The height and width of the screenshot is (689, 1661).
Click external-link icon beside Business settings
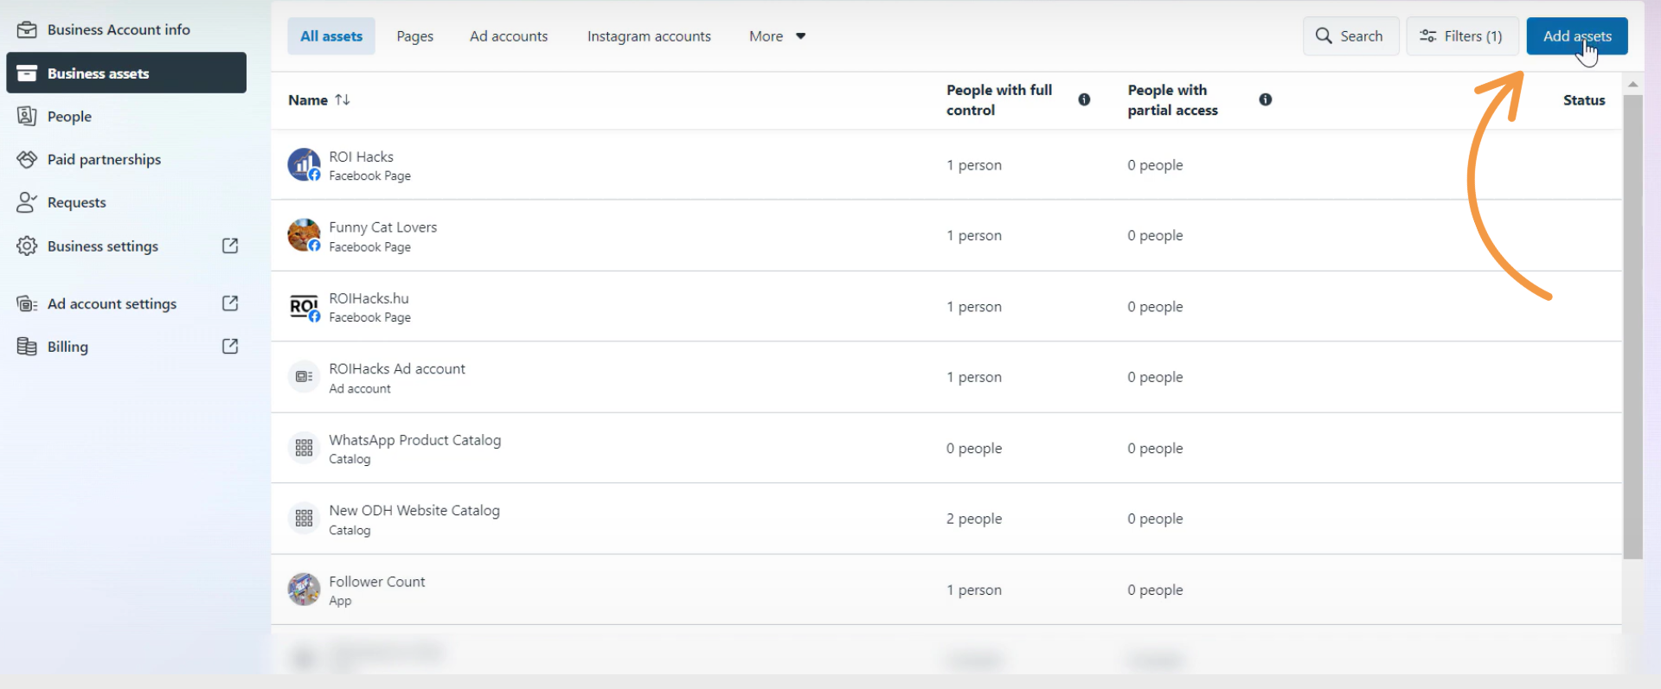pos(230,246)
